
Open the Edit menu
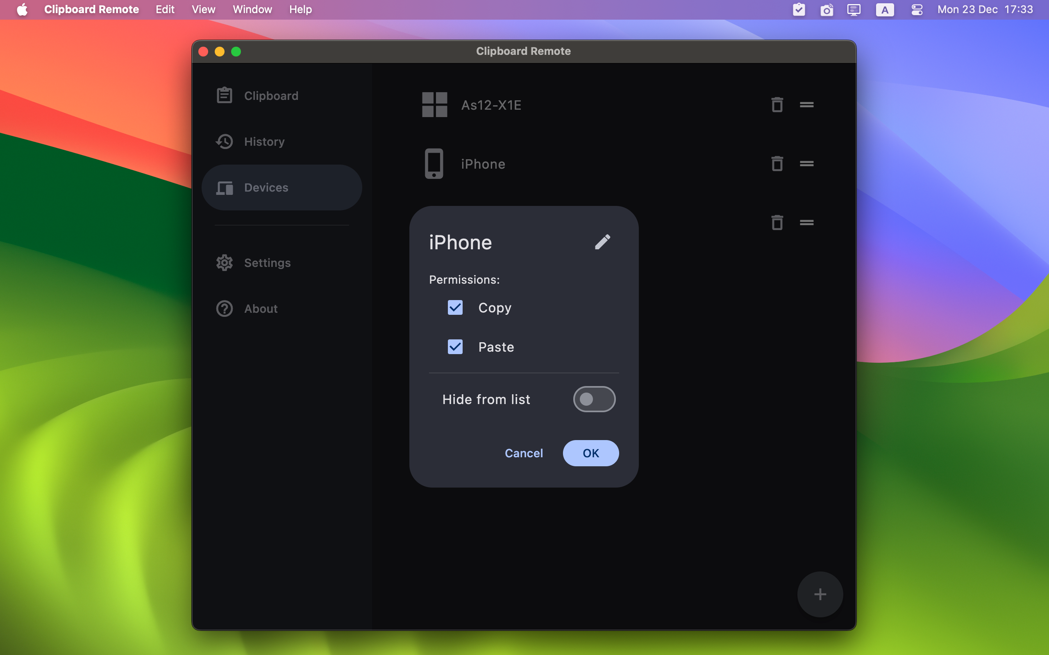(165, 9)
